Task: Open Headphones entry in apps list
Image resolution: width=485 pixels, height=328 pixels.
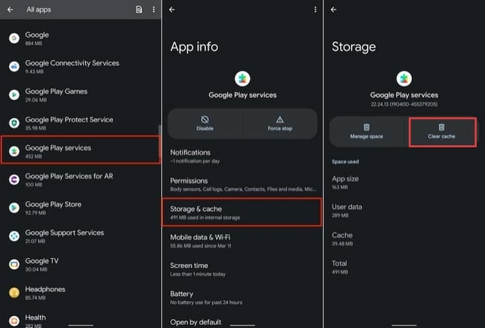Action: coord(80,293)
